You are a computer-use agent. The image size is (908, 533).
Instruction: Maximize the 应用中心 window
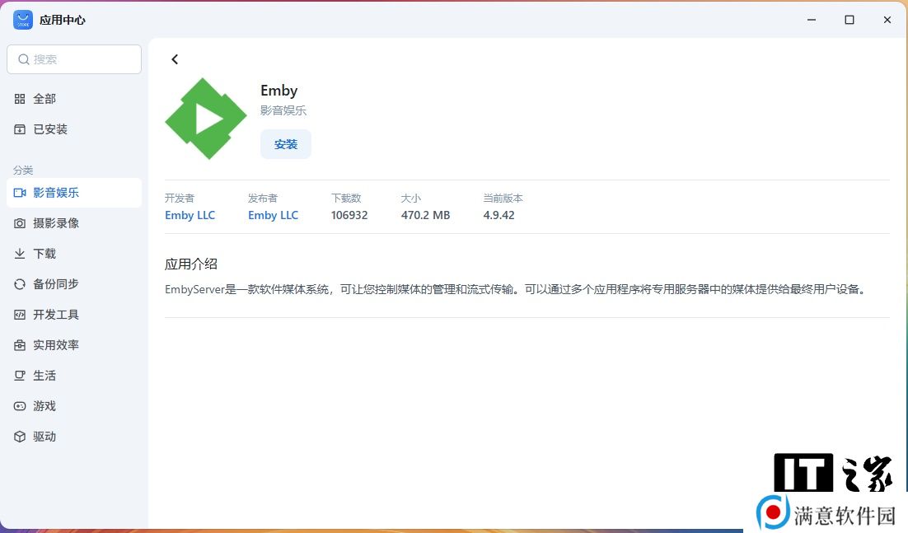point(849,20)
